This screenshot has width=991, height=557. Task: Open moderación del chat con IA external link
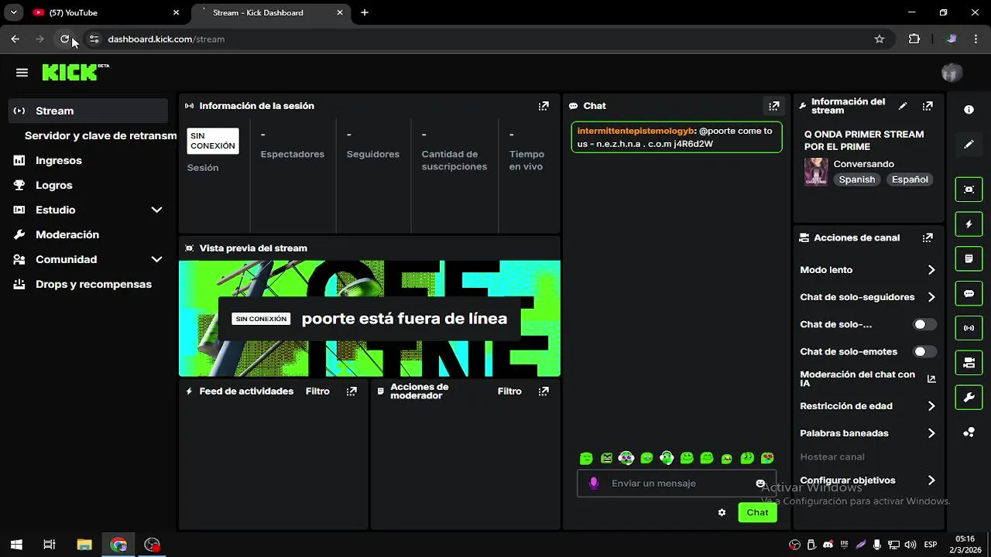(x=931, y=379)
